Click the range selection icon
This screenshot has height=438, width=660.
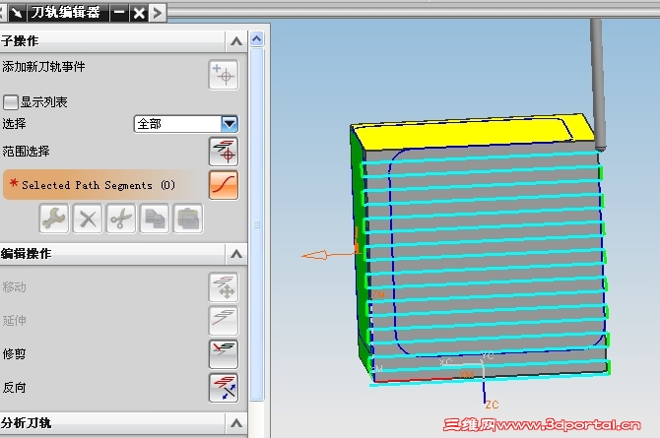(x=224, y=152)
